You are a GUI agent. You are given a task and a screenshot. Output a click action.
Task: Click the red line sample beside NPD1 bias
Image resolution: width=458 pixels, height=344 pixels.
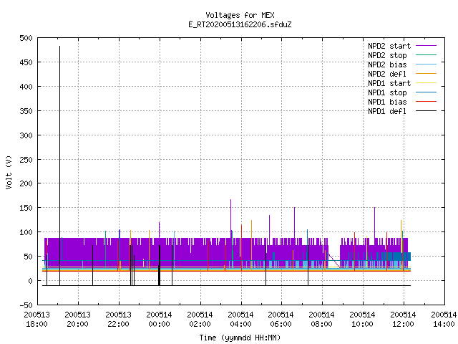tap(426, 102)
